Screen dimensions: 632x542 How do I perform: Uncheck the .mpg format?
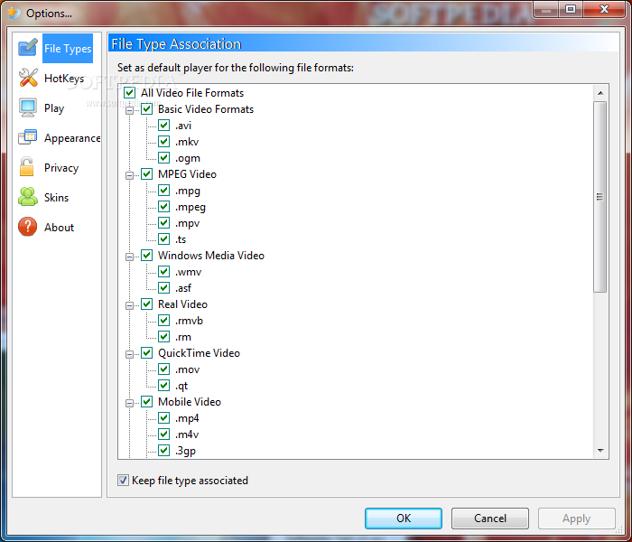coord(163,191)
